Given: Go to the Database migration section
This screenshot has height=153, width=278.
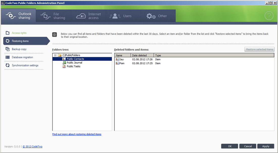Looking at the screenshot, I should (22, 57).
